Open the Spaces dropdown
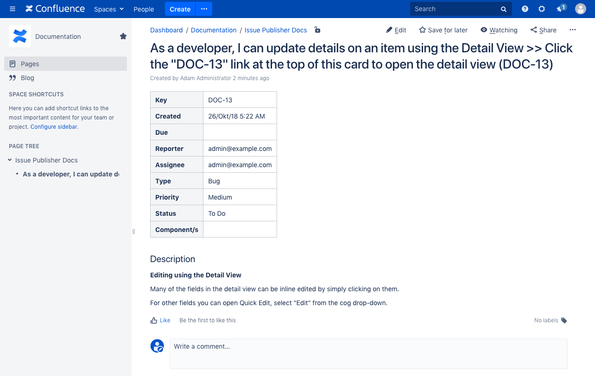 click(x=109, y=9)
